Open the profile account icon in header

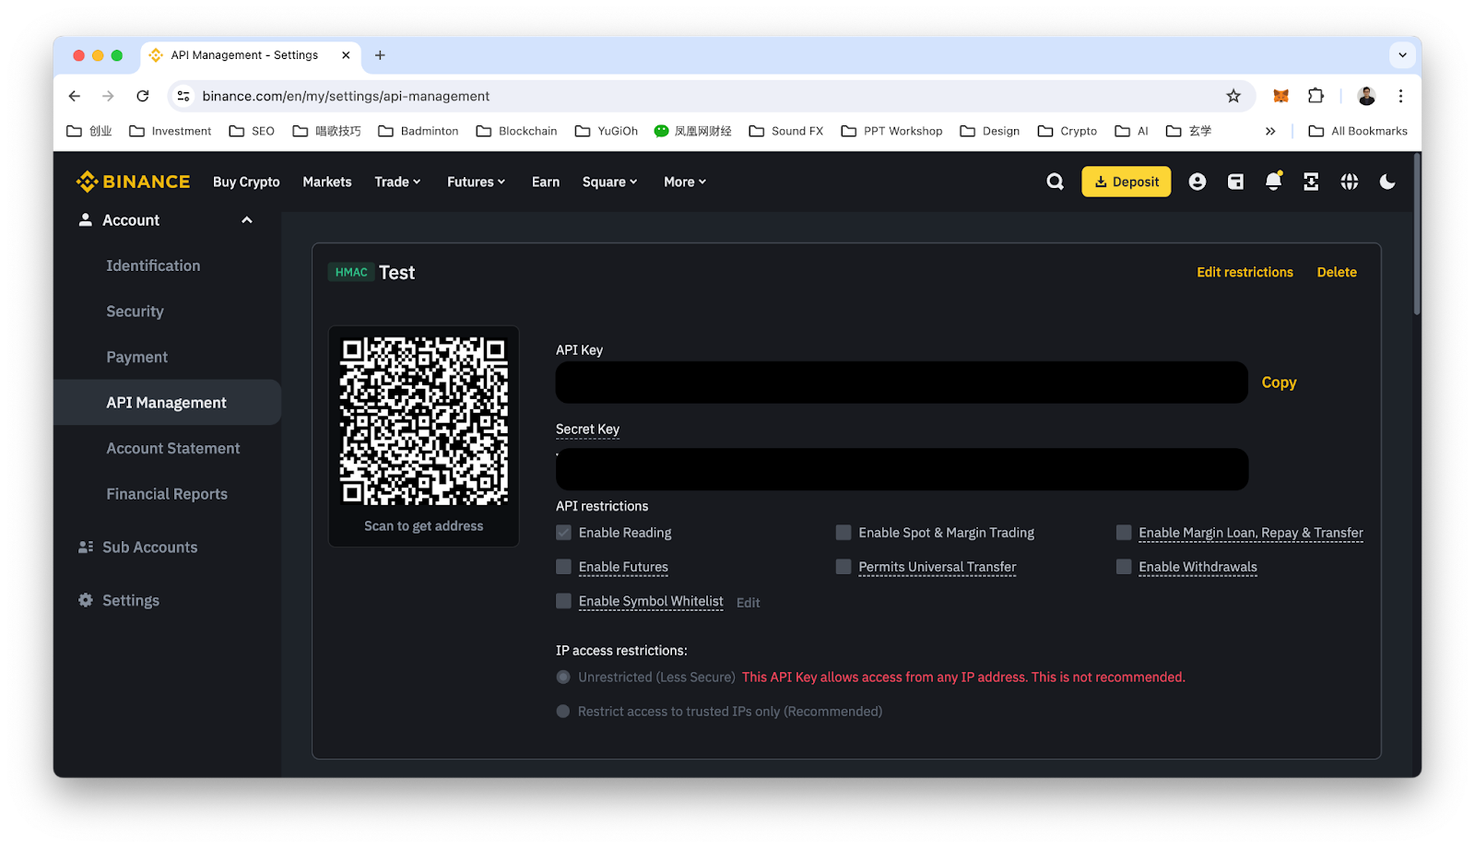click(x=1197, y=182)
